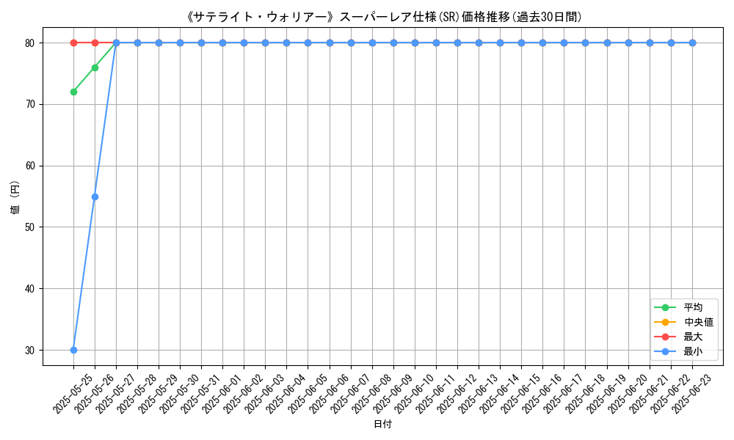Click the date label 2025-06-08
The height and width of the screenshot is (440, 734).
point(371,395)
